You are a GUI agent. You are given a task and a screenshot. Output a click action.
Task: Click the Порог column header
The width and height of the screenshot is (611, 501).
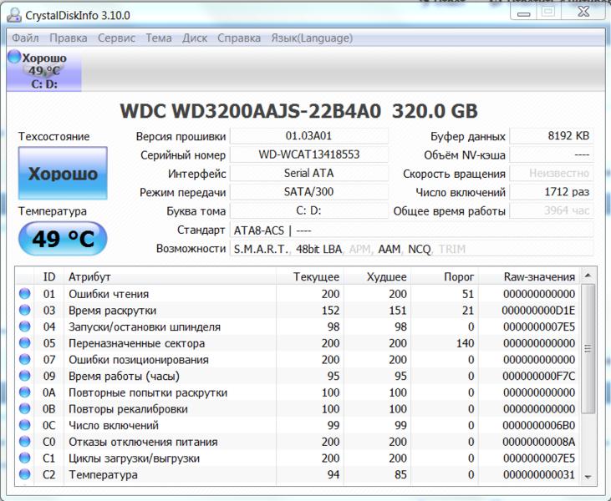(x=445, y=276)
